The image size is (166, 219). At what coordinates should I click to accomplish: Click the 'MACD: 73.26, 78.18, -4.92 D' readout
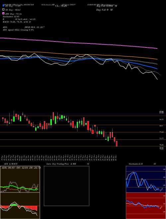[17, 22]
